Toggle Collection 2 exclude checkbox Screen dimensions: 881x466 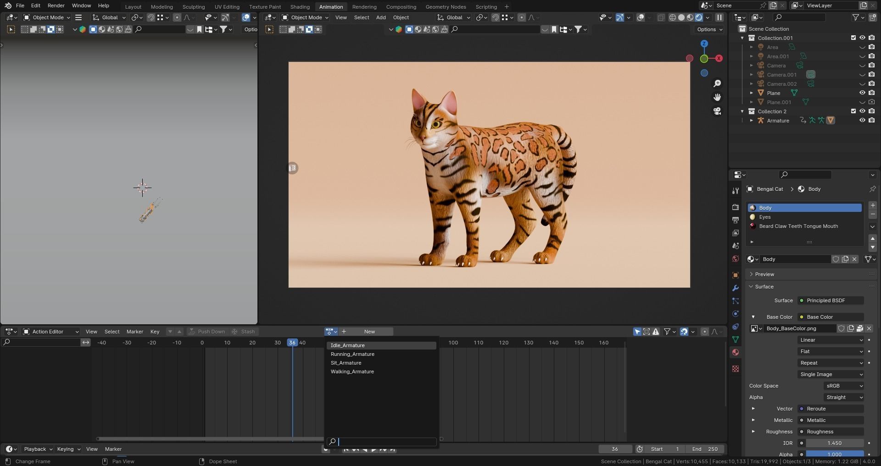tap(853, 111)
